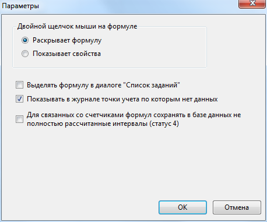Viewport: 267px width, 222px height.
Task: Click the "Раскрывает формулу" label text
Action: (67, 40)
